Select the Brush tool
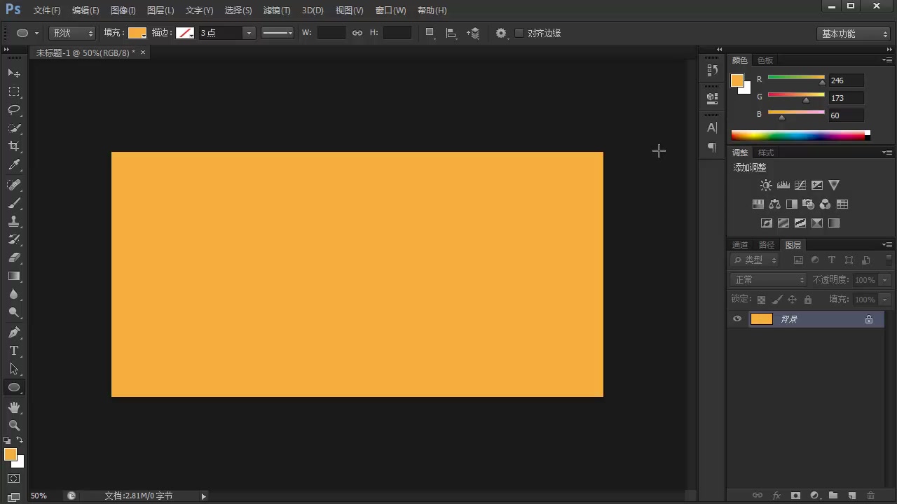897x504 pixels. [14, 203]
